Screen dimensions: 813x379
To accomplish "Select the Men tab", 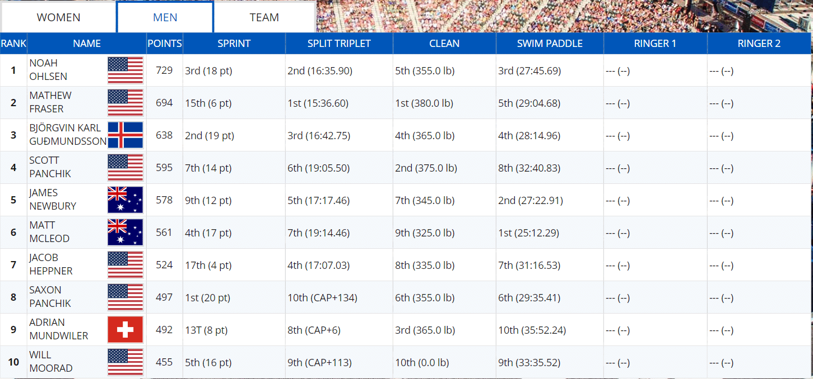I will click(165, 17).
